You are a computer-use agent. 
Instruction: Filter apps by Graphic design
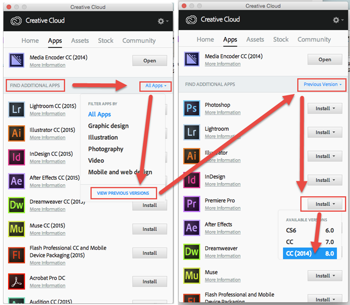pyautogui.click(x=108, y=126)
